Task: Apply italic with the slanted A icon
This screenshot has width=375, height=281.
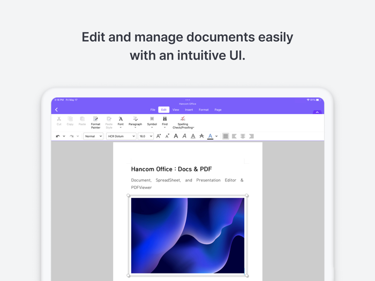Action: coord(184,136)
